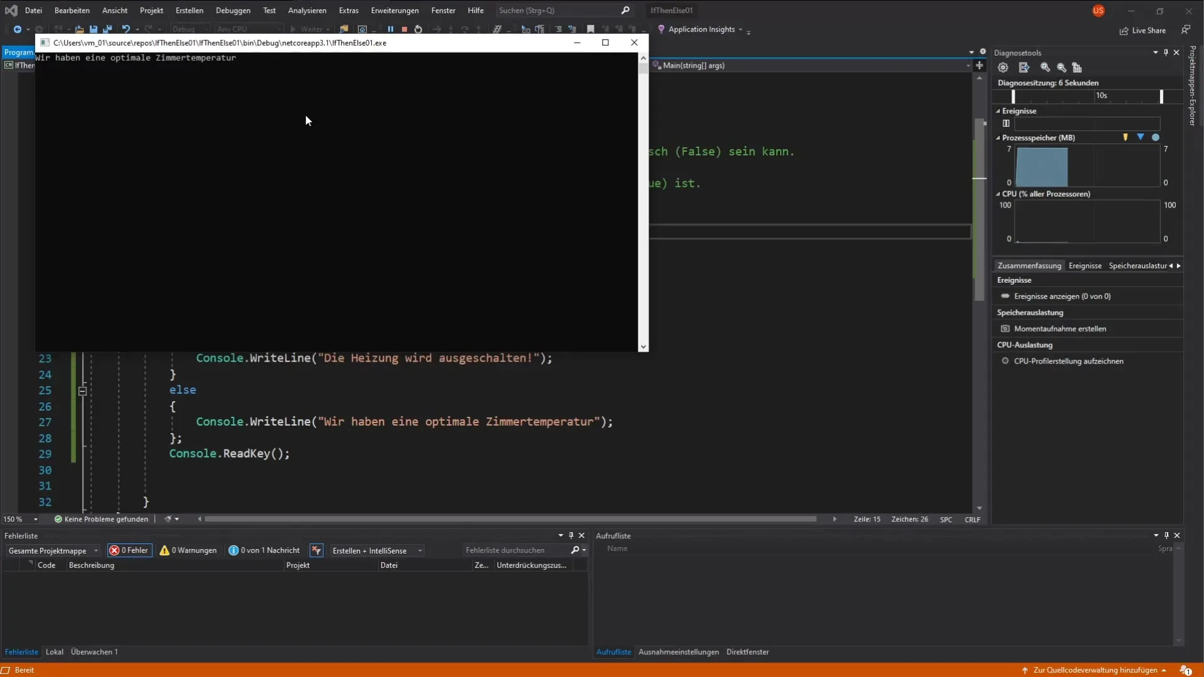Click Momentaufnahme erstellen
This screenshot has height=677, width=1204.
pos(1060,328)
